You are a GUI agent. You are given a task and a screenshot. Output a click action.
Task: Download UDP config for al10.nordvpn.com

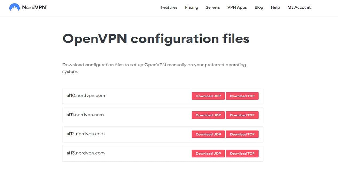point(208,96)
